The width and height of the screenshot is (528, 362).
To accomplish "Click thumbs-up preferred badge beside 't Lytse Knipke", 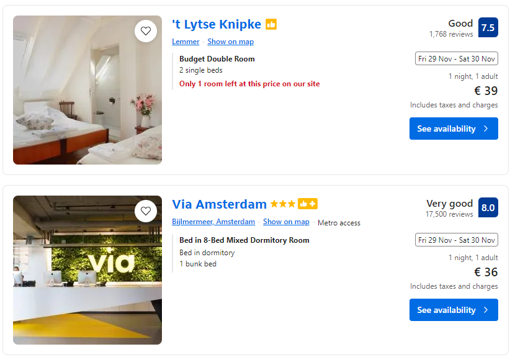I will [x=271, y=25].
